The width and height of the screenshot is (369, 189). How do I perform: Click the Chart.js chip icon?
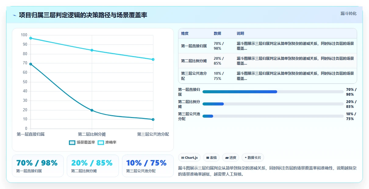click(183, 158)
